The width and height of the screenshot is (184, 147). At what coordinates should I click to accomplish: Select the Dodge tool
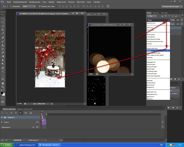pyautogui.click(x=3, y=64)
